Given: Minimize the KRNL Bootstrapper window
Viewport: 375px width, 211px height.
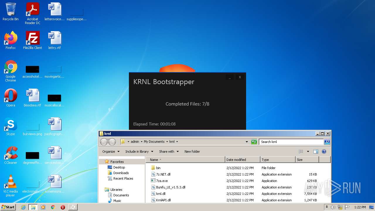Looking at the screenshot, I should click(230, 77).
